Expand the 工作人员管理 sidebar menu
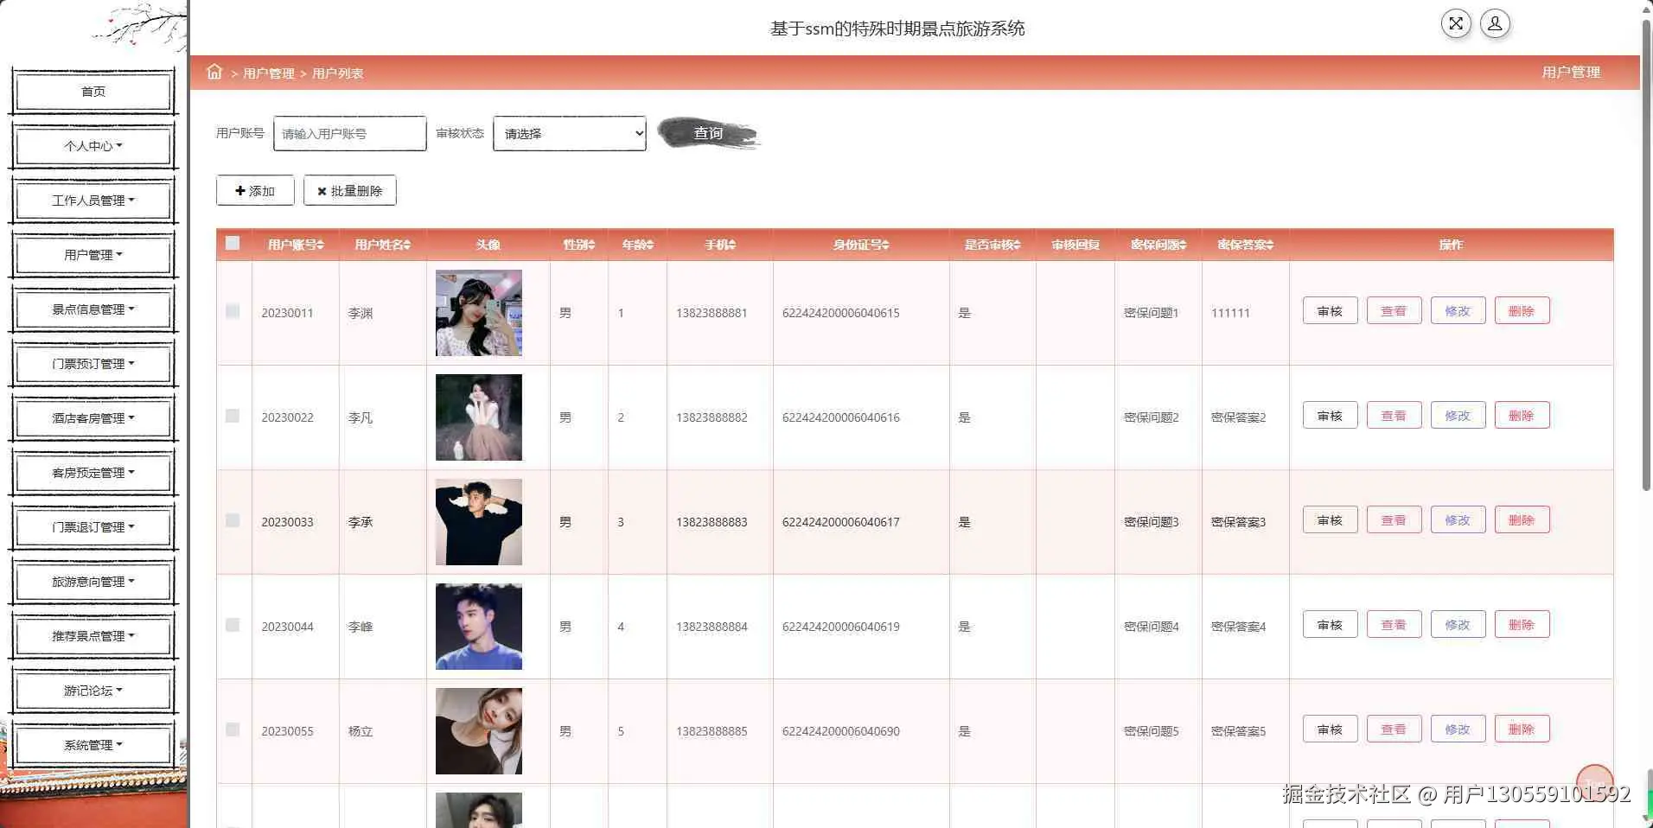The height and width of the screenshot is (828, 1653). click(x=93, y=200)
